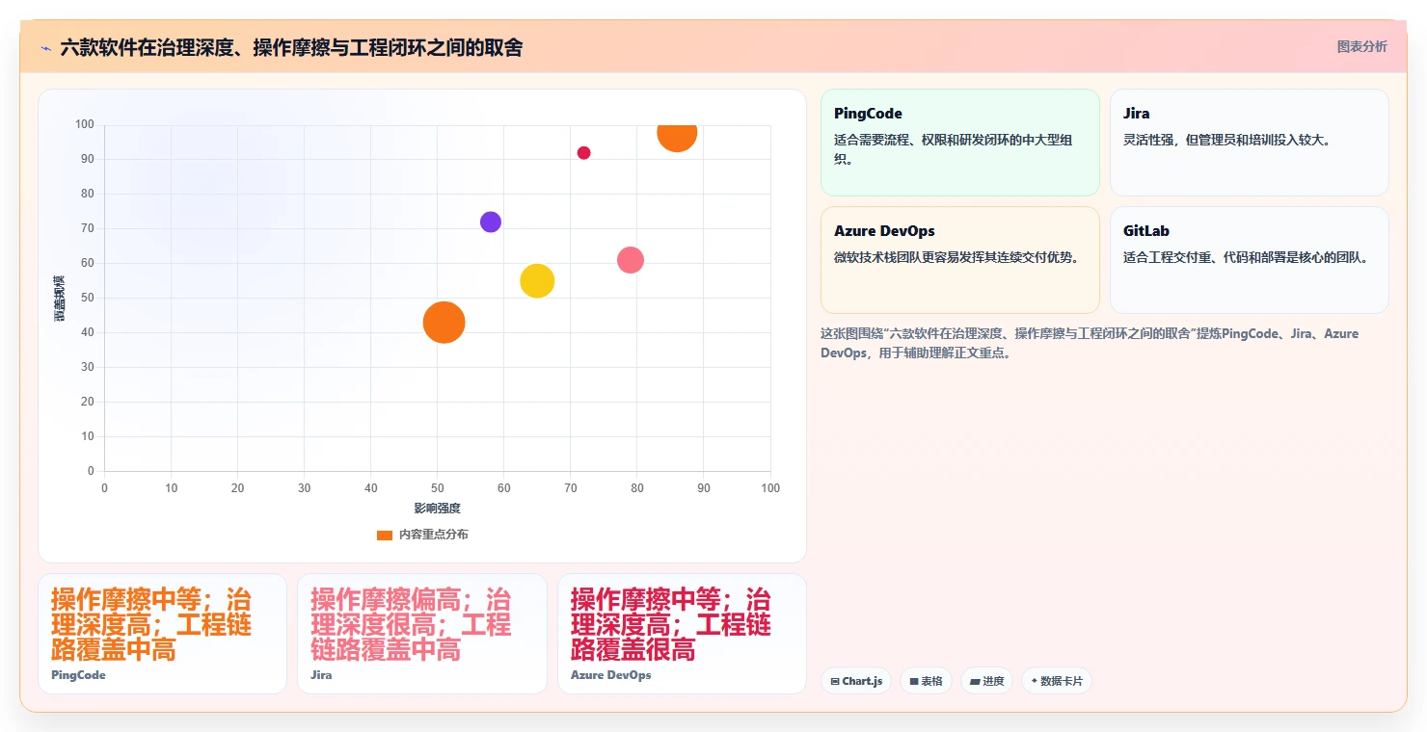
Task: Open the Jira description card
Action: coord(1249,143)
